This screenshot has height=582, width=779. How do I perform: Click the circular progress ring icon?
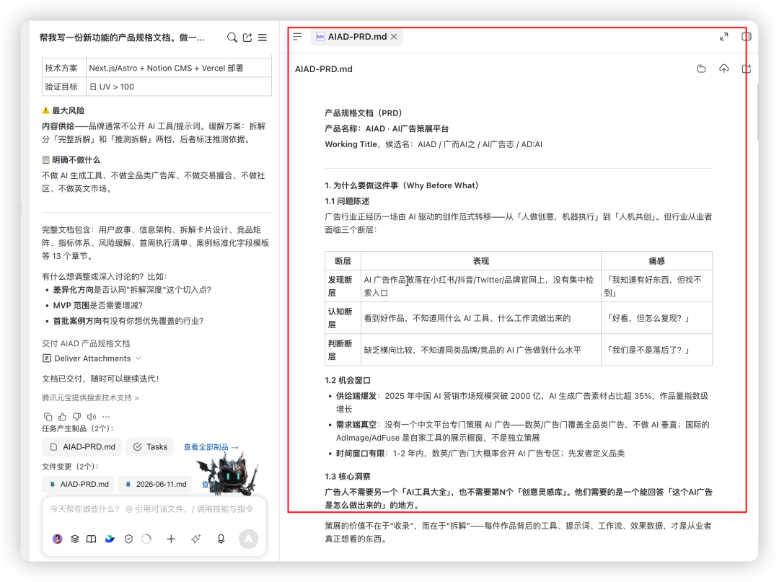click(146, 539)
